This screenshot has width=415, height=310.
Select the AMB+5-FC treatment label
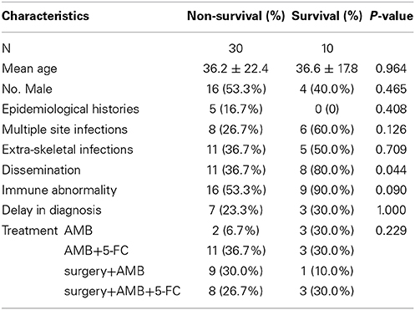coord(96,251)
